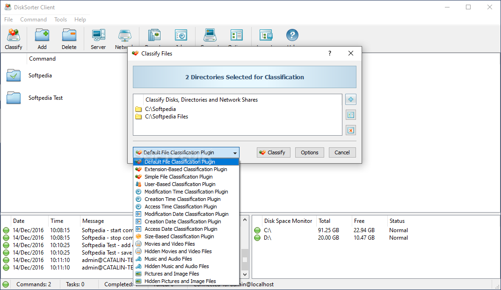Click the log scrollbar down arrow
Image resolution: width=501 pixels, height=290 pixels.
[x=245, y=275]
